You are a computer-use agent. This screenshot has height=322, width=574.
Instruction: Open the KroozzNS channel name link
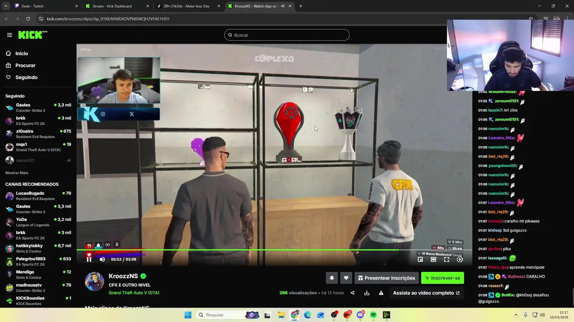123,276
